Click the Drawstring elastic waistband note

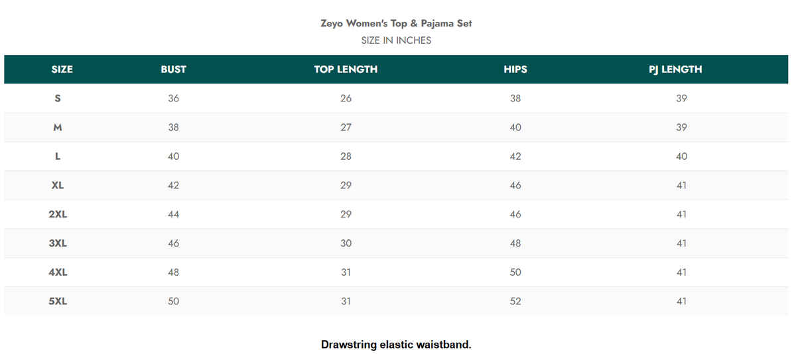396,345
